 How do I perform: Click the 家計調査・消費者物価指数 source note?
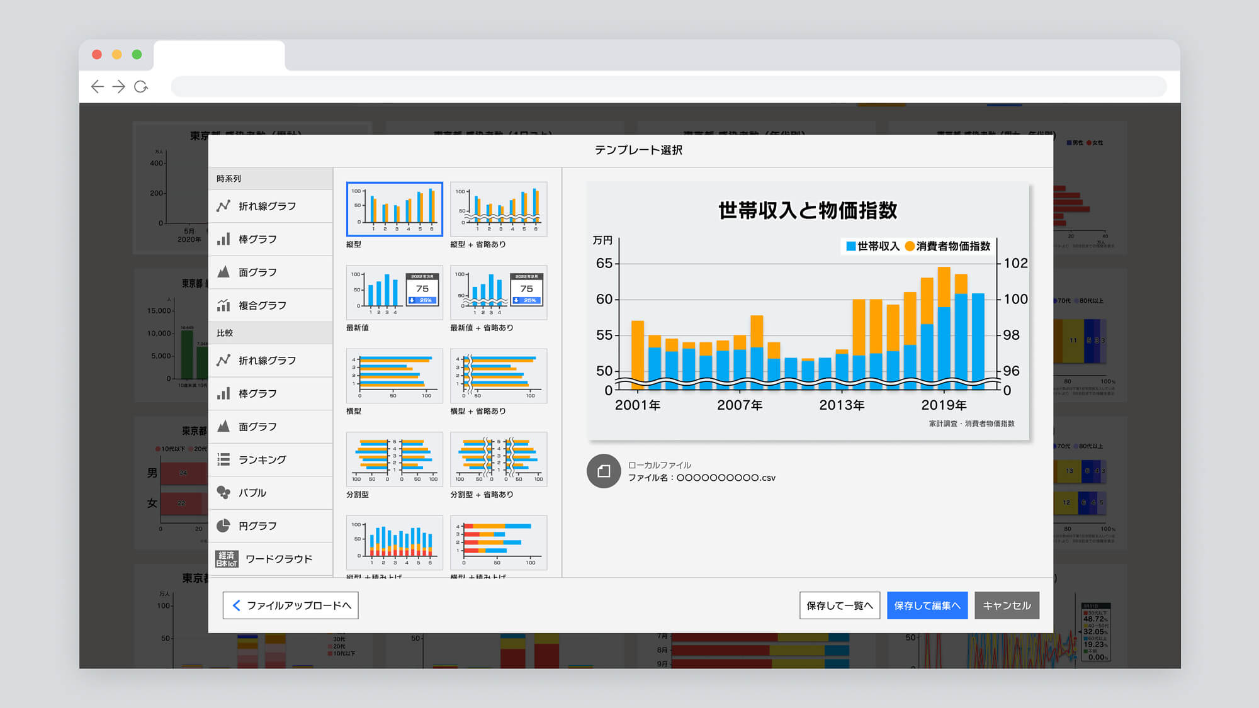[972, 424]
